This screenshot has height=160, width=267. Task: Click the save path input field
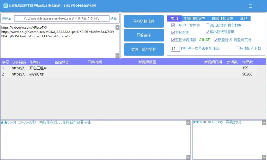tap(62, 19)
